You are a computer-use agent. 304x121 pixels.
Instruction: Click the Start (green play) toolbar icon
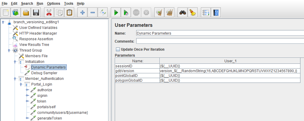[x=116, y=13]
